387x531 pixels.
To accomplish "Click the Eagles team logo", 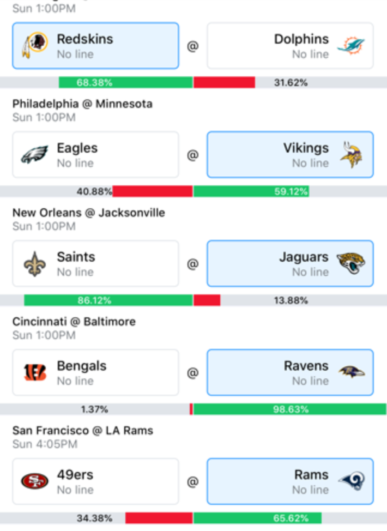I will click(34, 154).
